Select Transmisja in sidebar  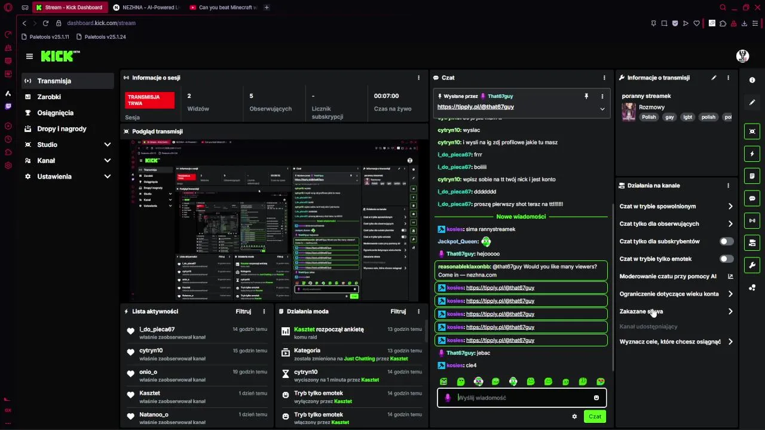coord(68,81)
